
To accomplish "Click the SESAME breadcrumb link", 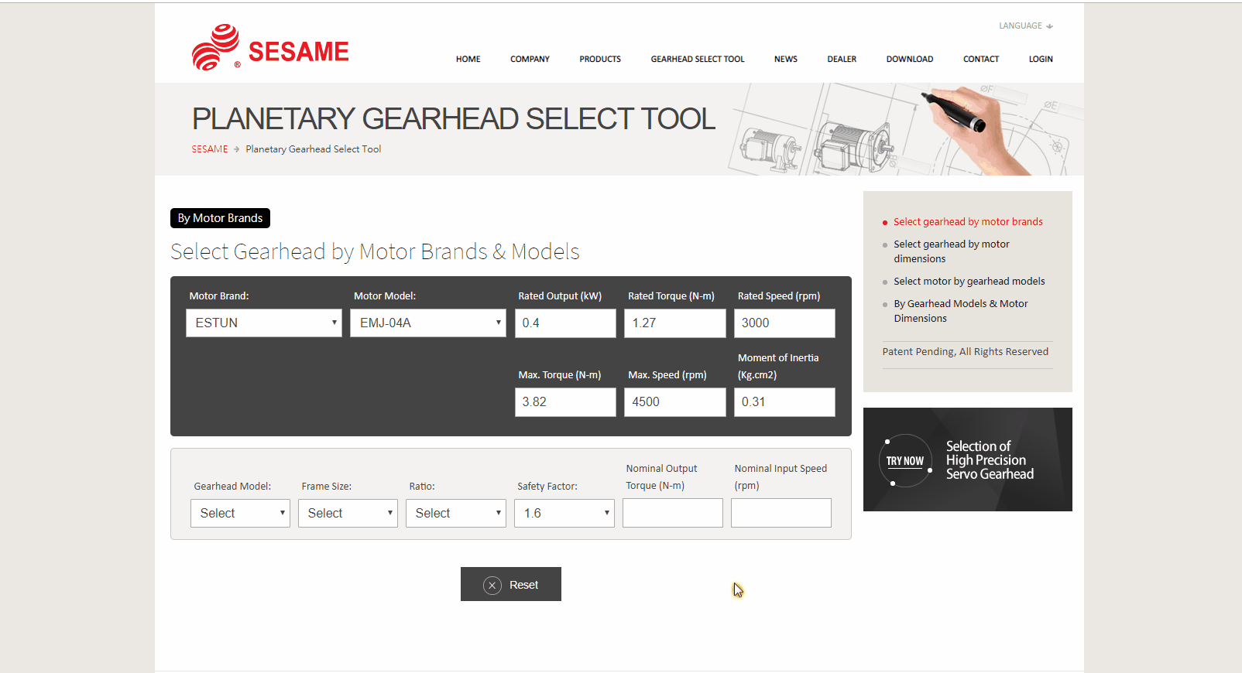I will [210, 149].
